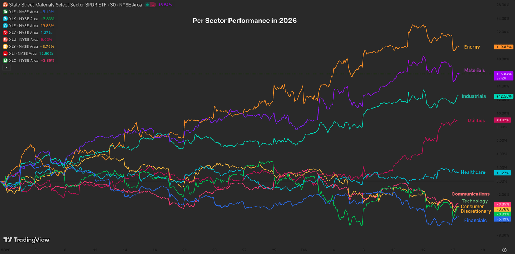
Task: Click the XLC communications symbol icon
Action: (x=5, y=60)
